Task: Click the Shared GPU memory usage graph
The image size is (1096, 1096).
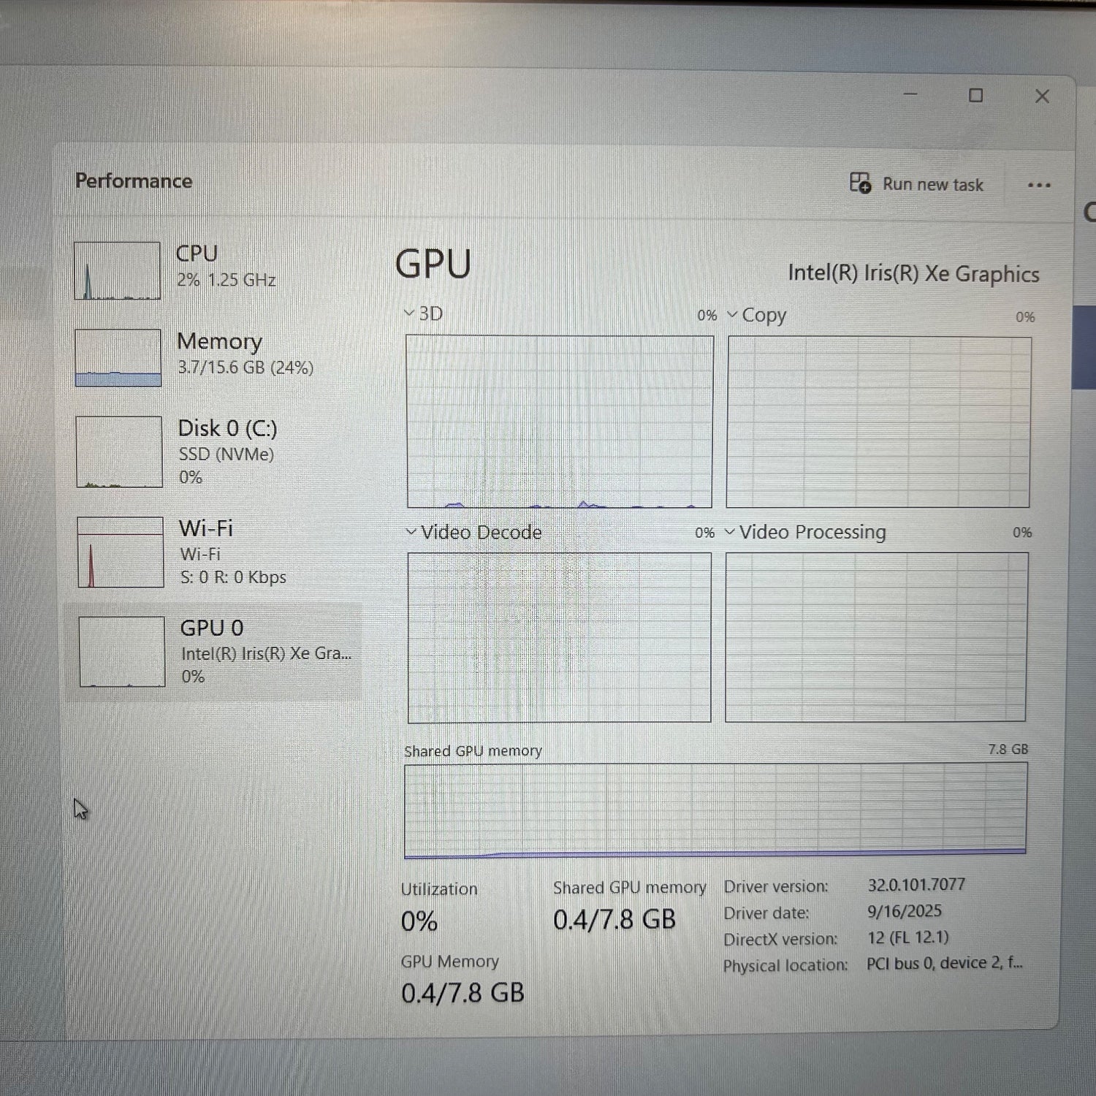Action: tap(716, 809)
